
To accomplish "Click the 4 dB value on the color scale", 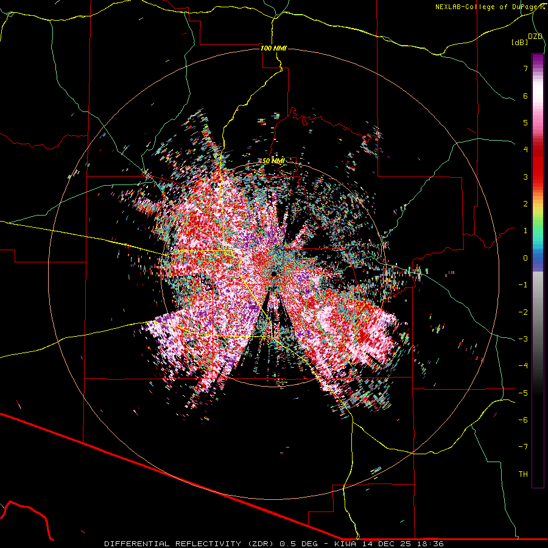I will click(525, 150).
